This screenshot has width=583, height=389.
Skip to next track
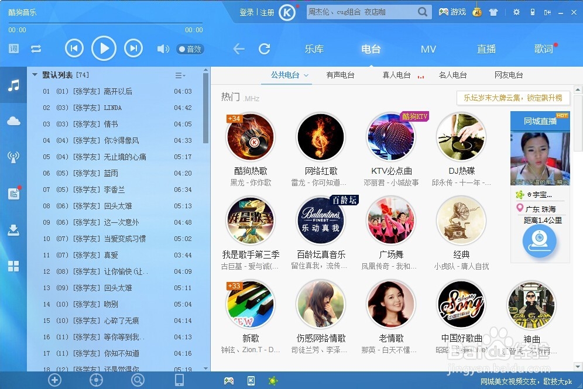[x=133, y=49]
